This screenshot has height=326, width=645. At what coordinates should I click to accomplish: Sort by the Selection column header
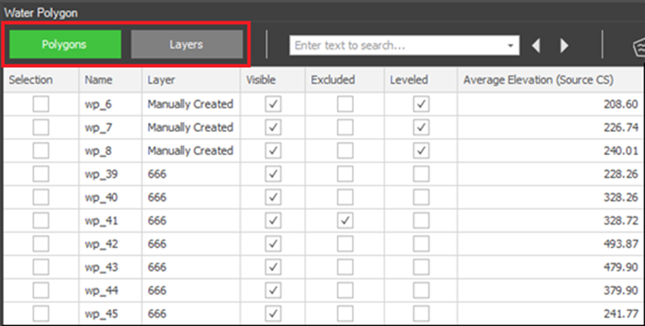[41, 80]
